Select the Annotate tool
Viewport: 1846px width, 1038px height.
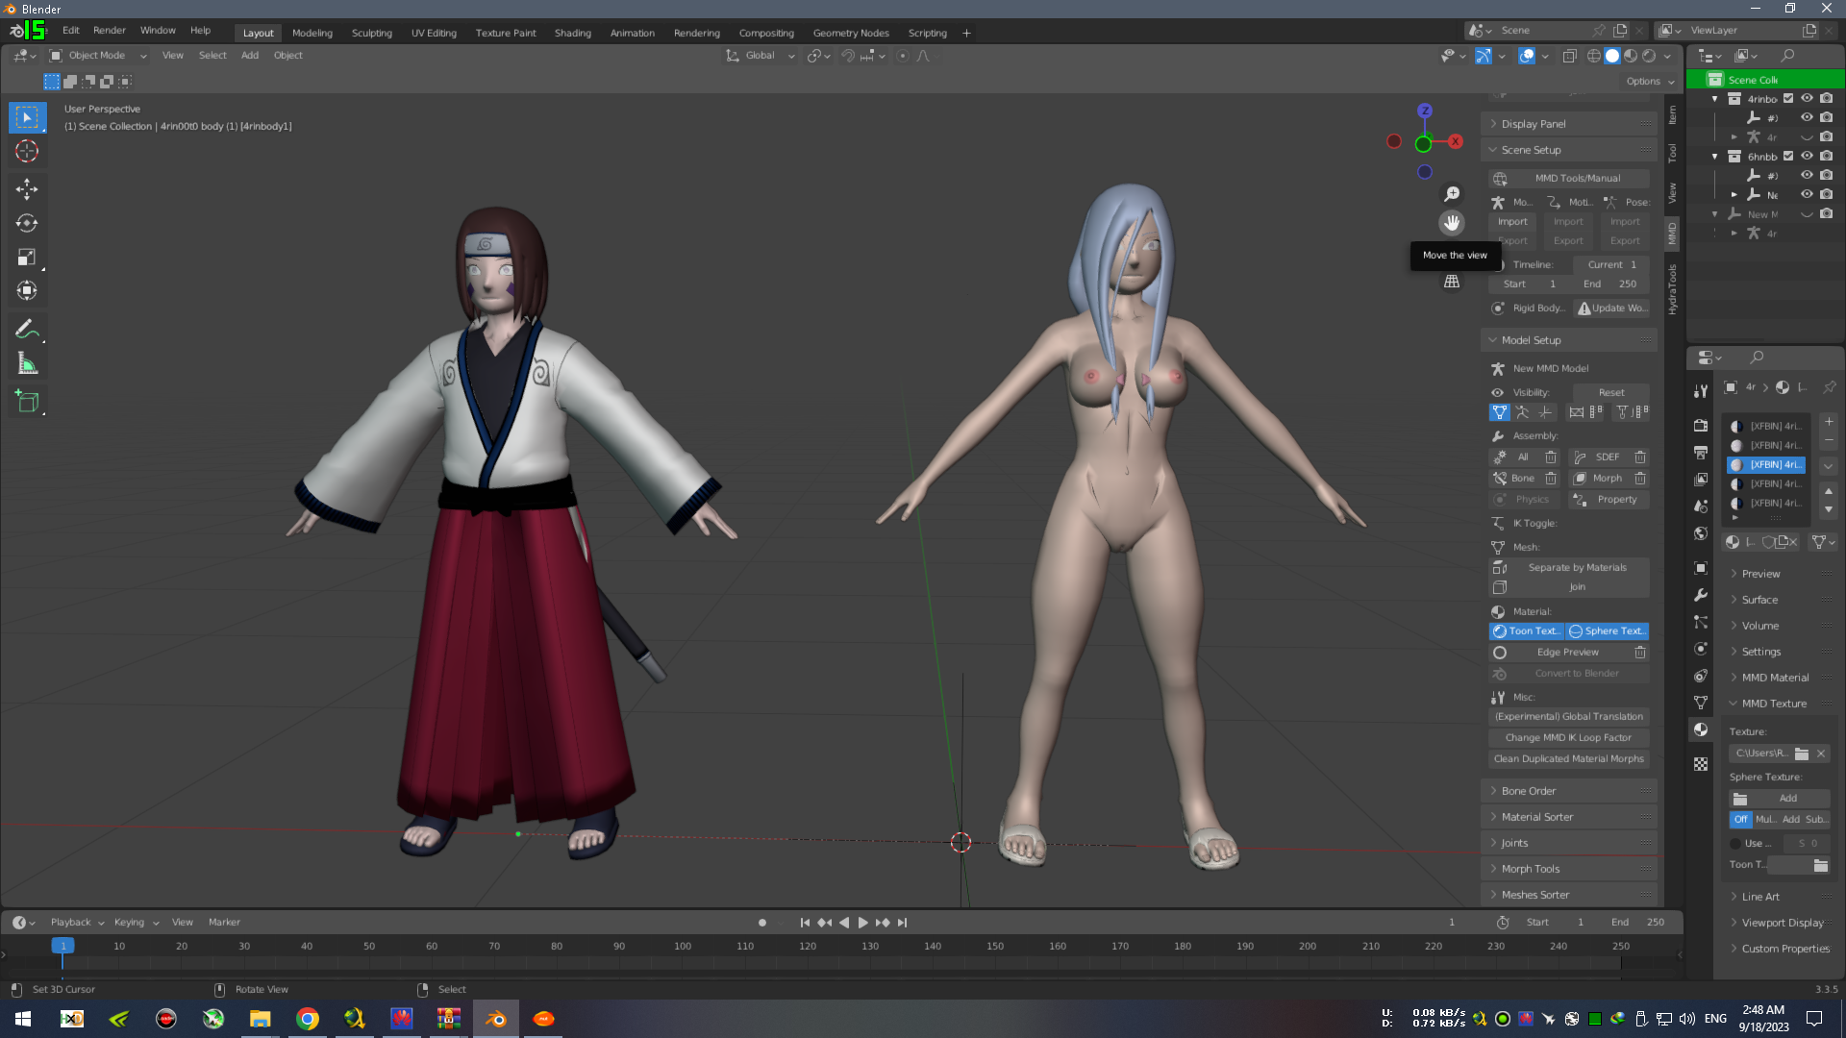tap(27, 329)
